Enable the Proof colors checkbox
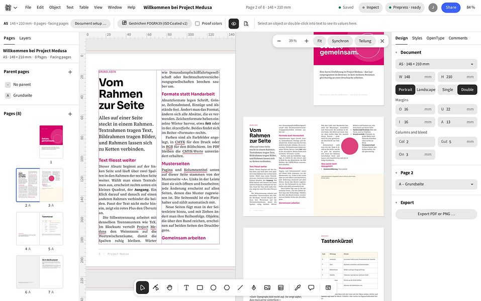Screen dimensions: 481x301 197,23
